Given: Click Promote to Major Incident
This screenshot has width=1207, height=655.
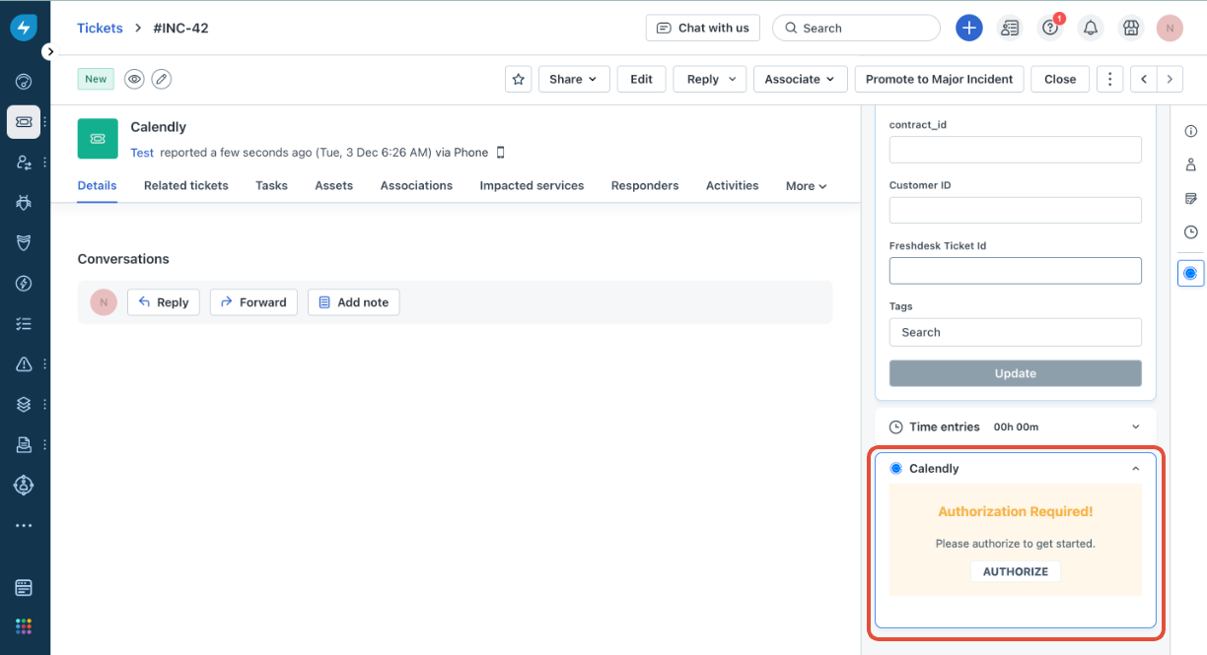Looking at the screenshot, I should 940,79.
